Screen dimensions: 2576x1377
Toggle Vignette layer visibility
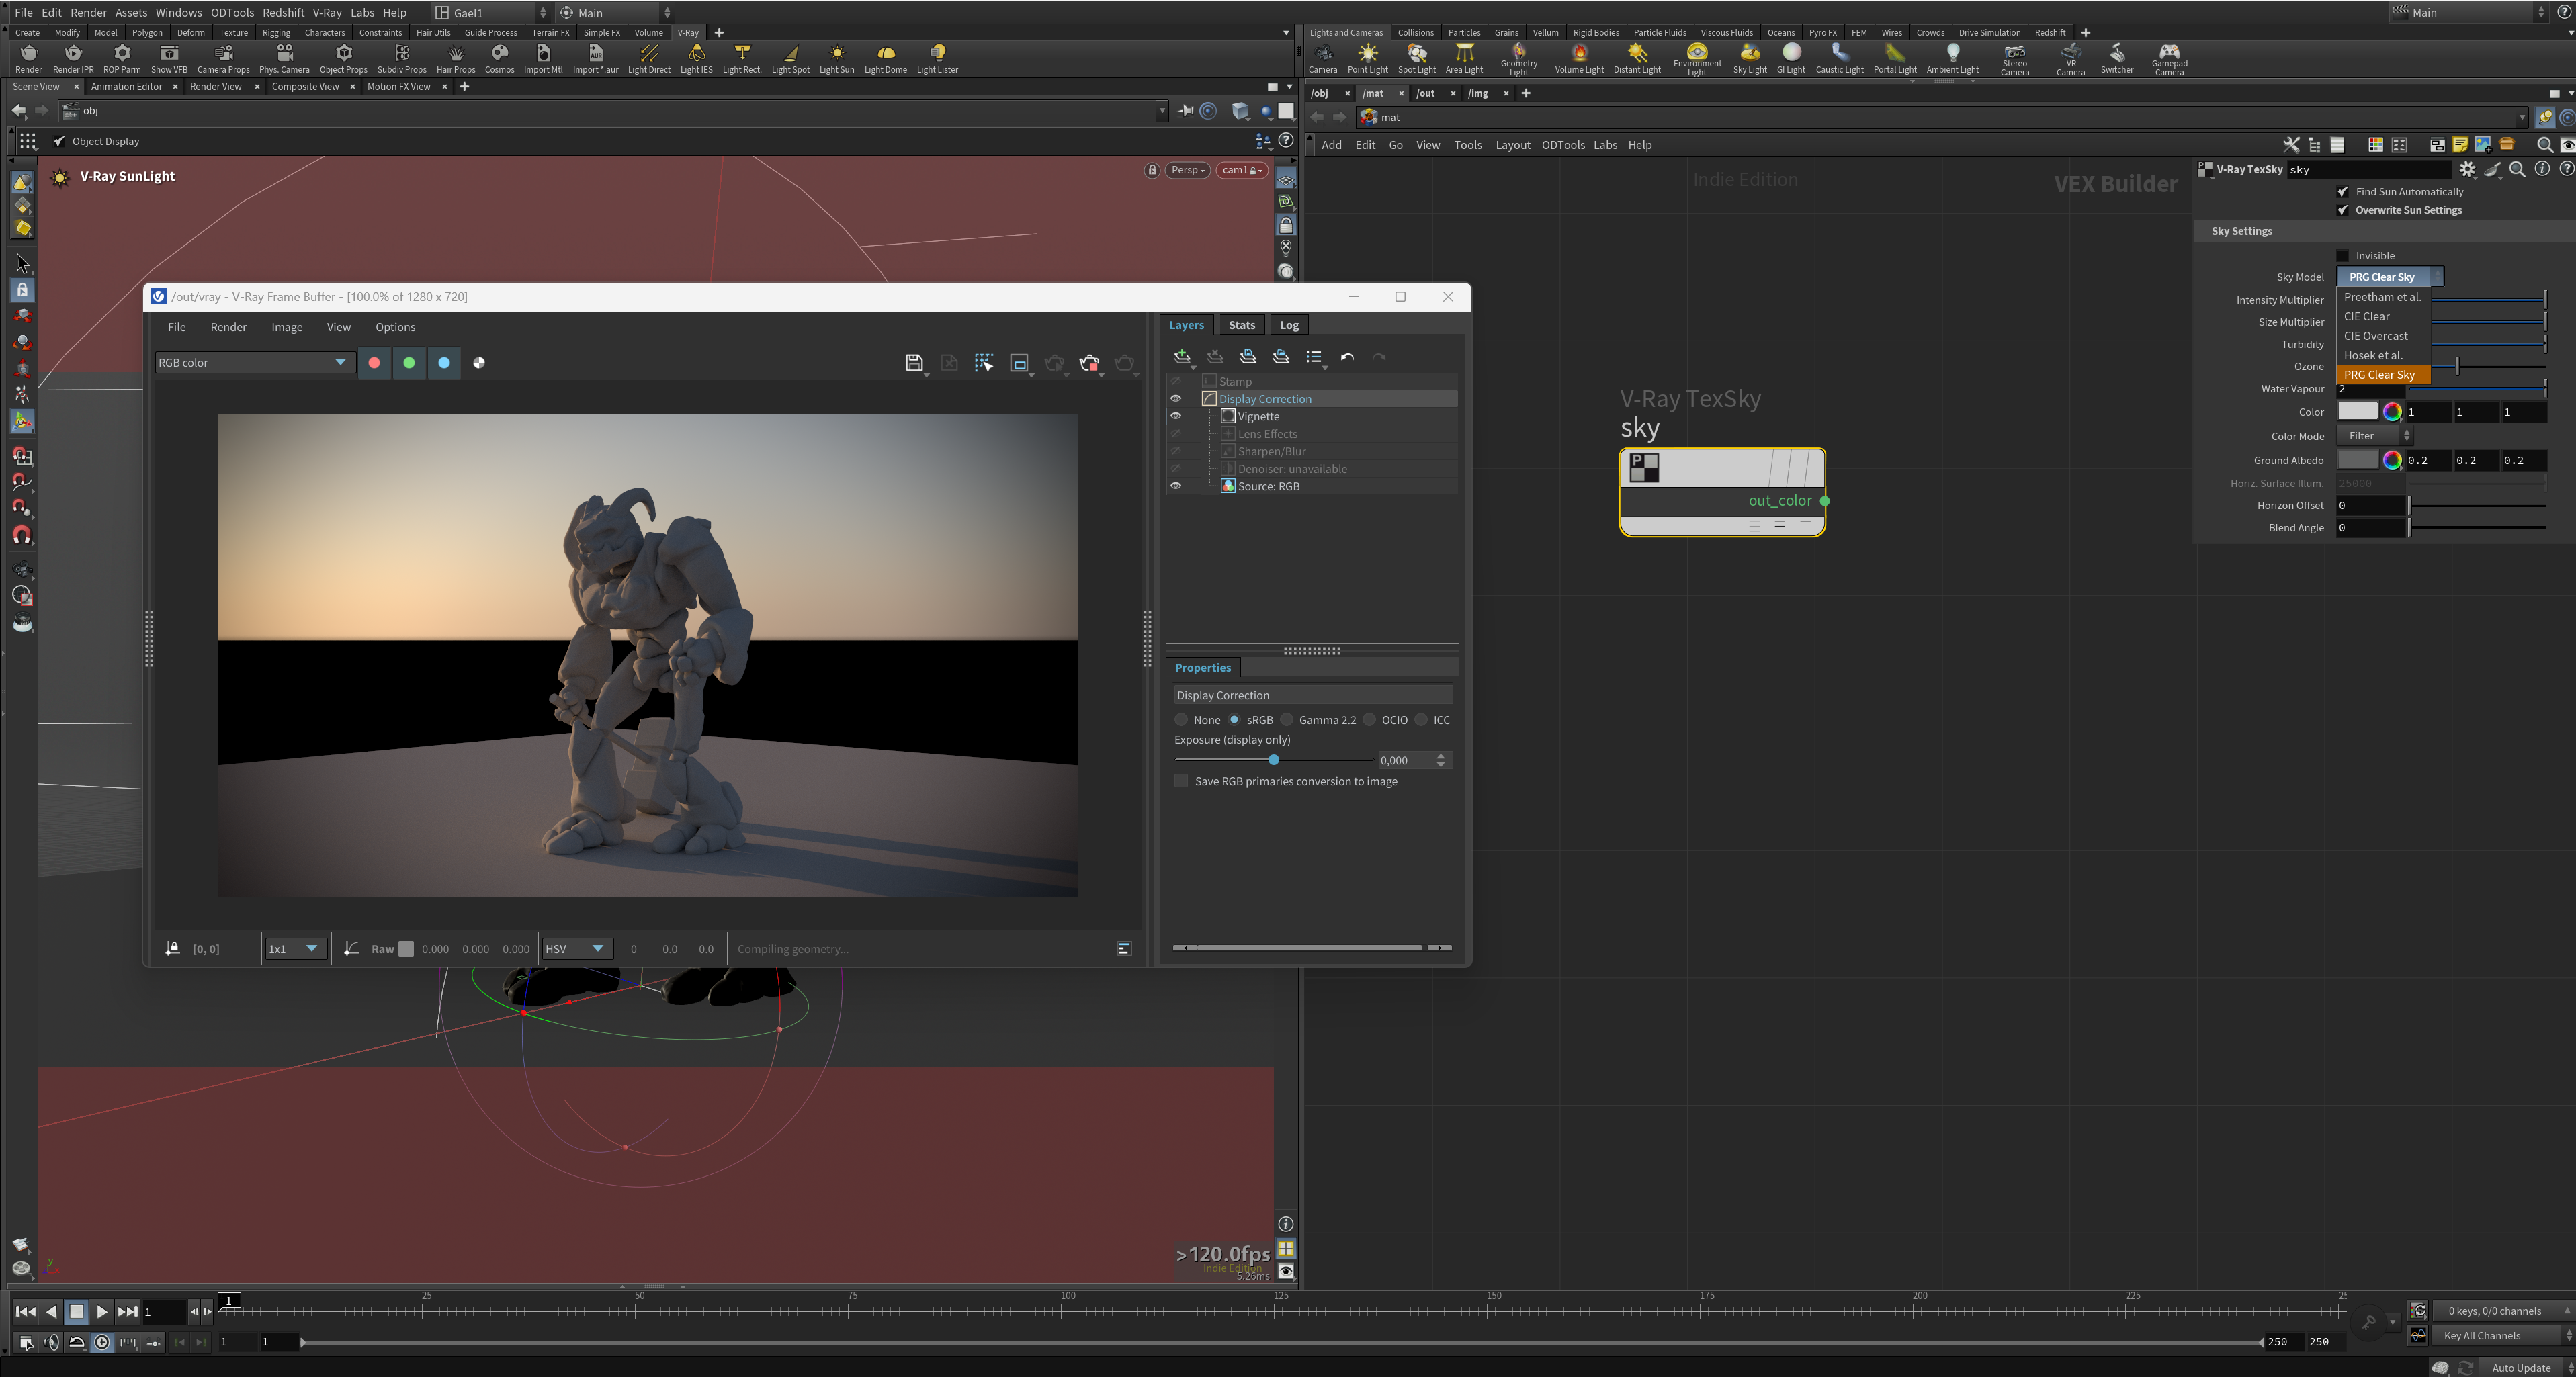tap(1176, 416)
